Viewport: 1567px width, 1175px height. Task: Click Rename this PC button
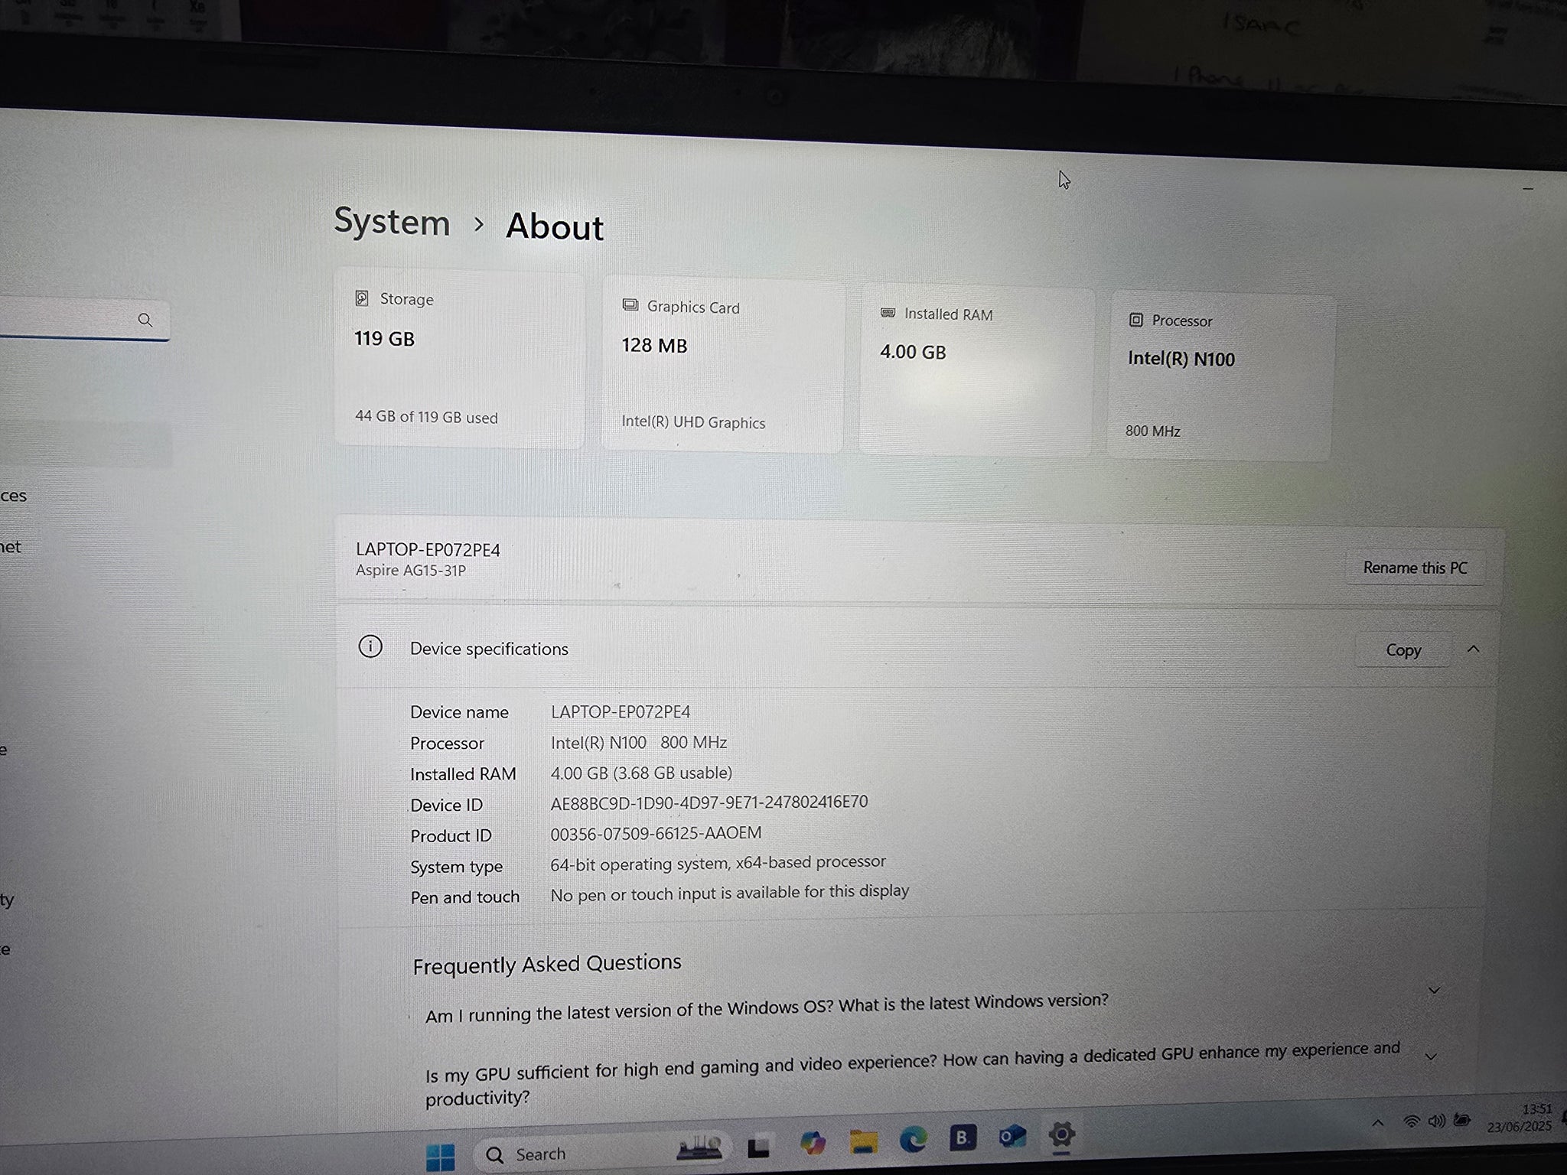1416,568
